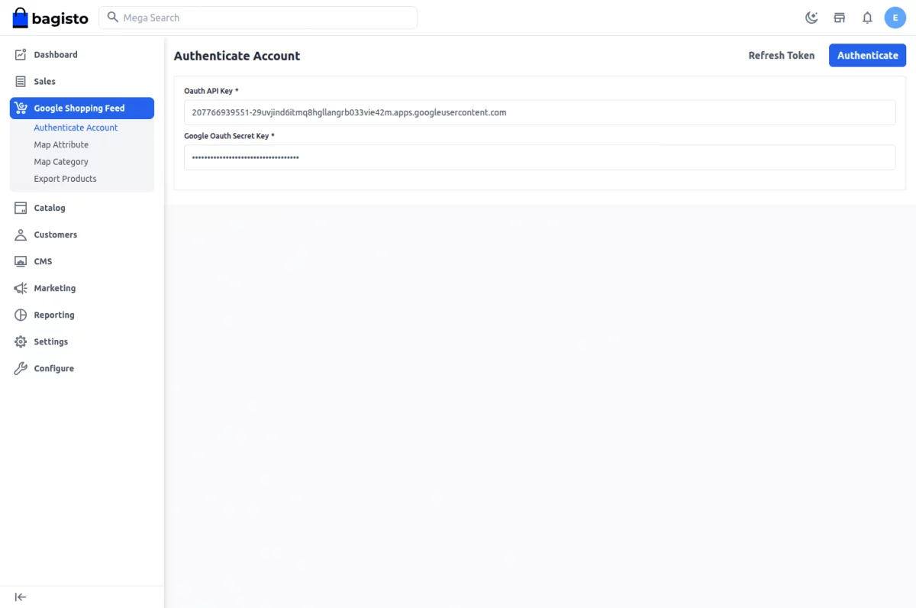Open the Customers menu label
Viewport: 916px width, 608px height.
(x=56, y=234)
